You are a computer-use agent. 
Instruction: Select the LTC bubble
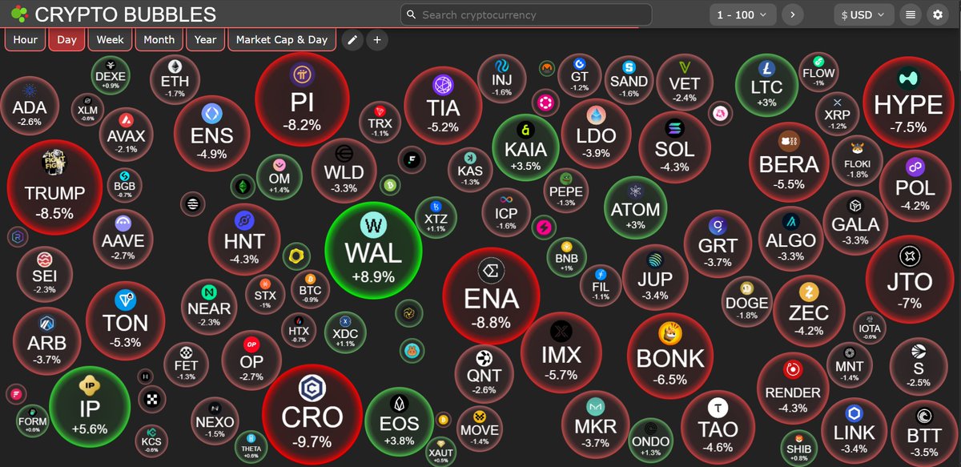765,86
